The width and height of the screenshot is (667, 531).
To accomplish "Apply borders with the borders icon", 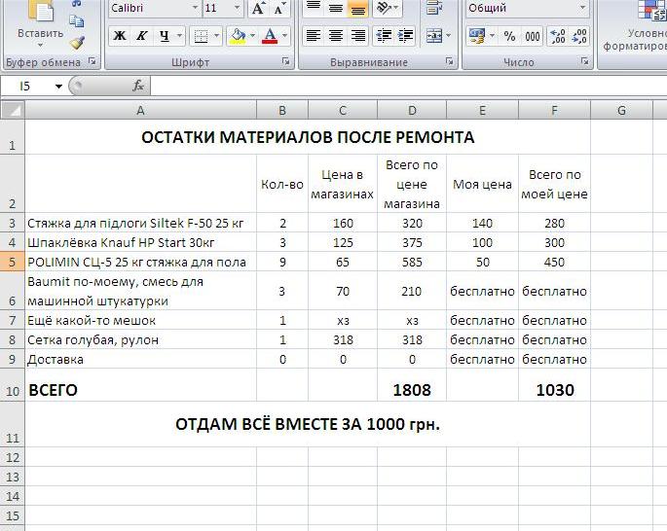I will [x=201, y=36].
